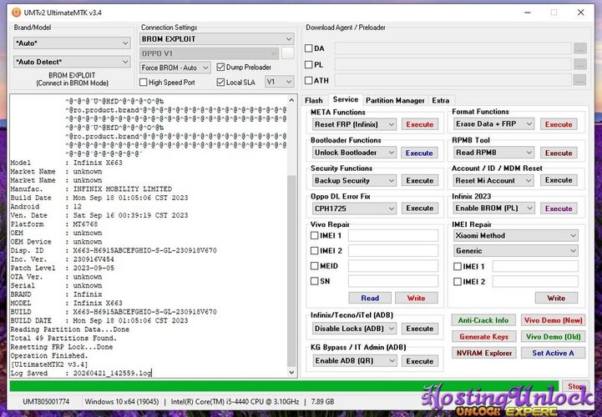Uncheck Dump Preloader option
The width and height of the screenshot is (602, 417).
(220, 67)
